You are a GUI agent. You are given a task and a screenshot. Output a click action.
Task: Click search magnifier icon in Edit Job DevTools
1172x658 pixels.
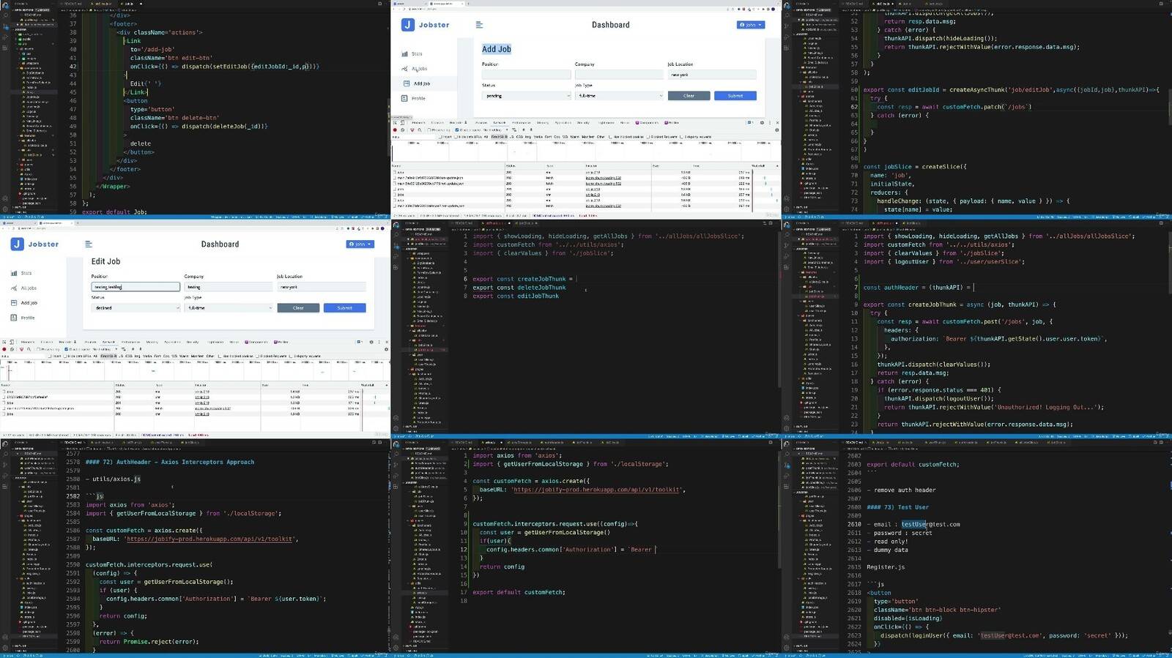pyautogui.click(x=29, y=349)
